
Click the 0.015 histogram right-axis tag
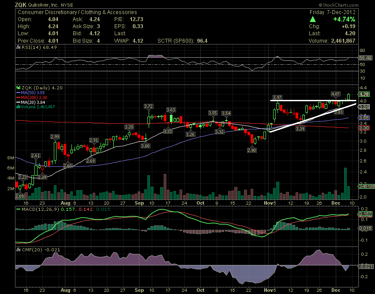coord(365,228)
